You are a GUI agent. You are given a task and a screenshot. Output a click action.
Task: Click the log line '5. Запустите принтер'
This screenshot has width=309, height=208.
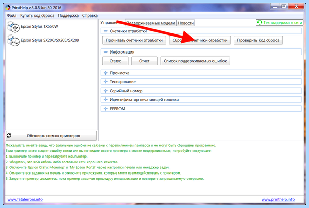click(105, 179)
